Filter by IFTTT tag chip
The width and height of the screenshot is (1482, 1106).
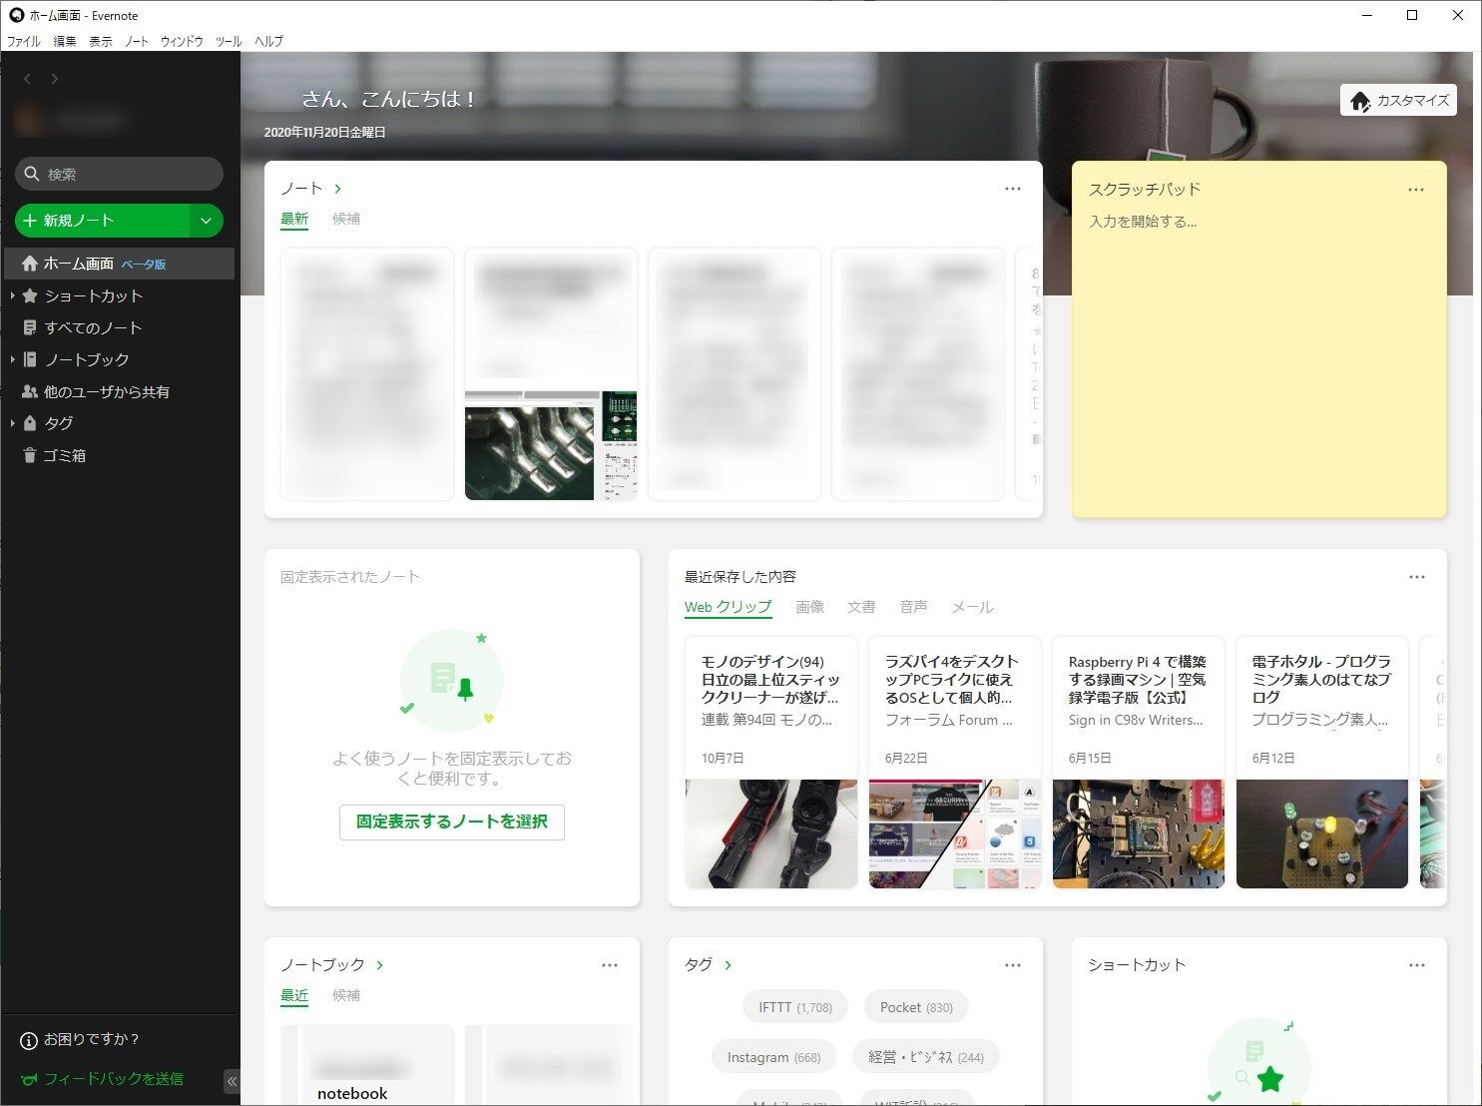(x=795, y=1007)
